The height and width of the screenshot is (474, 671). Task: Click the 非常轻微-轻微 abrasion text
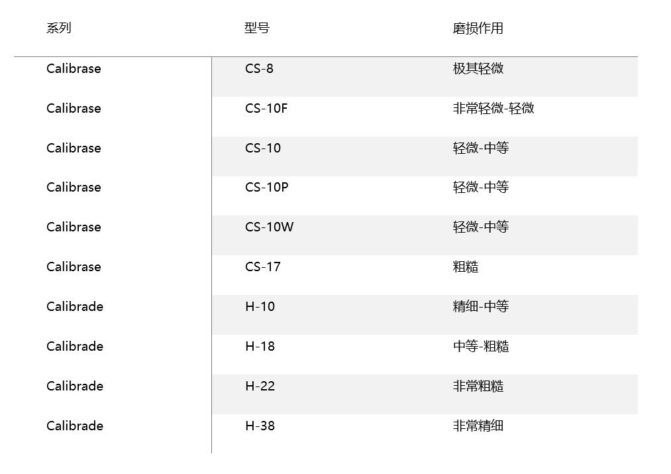[x=493, y=108]
